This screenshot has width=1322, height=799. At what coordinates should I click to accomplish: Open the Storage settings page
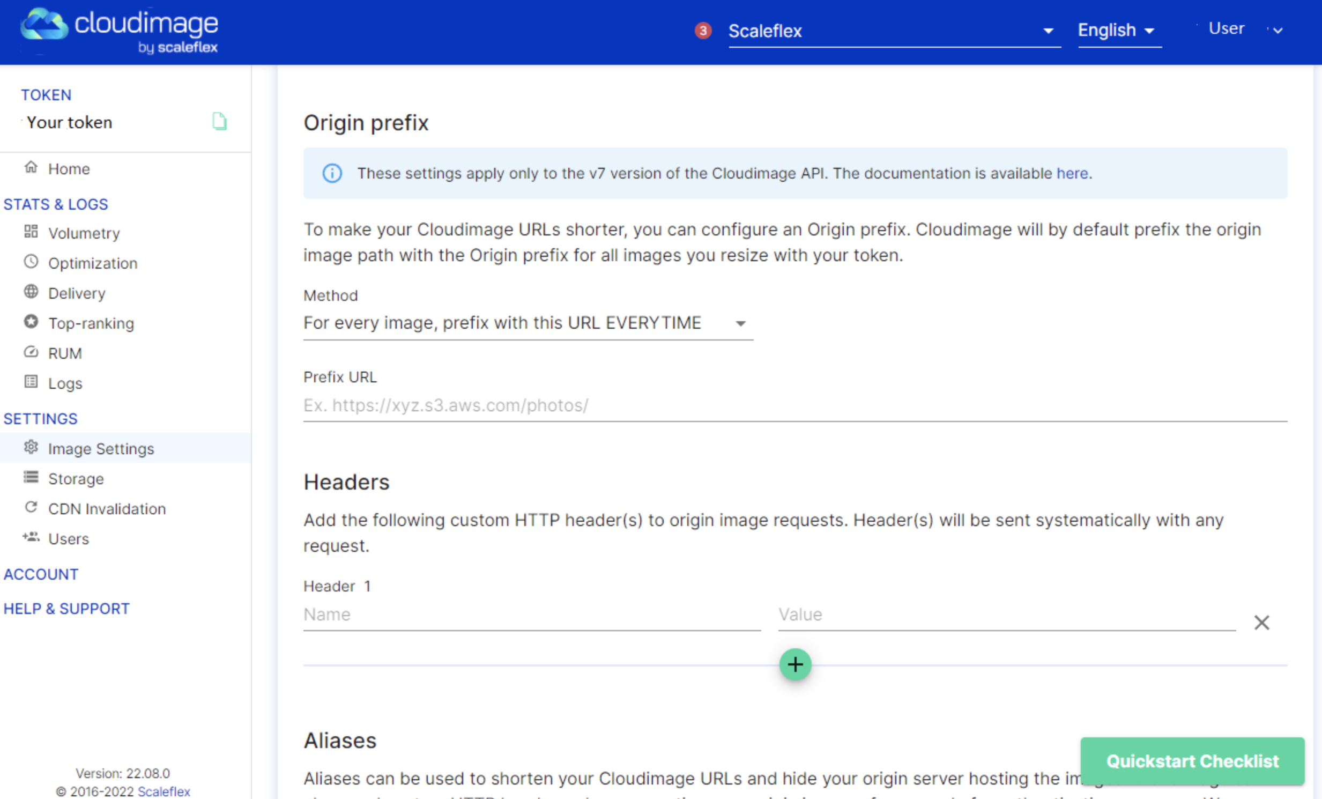[x=76, y=479]
